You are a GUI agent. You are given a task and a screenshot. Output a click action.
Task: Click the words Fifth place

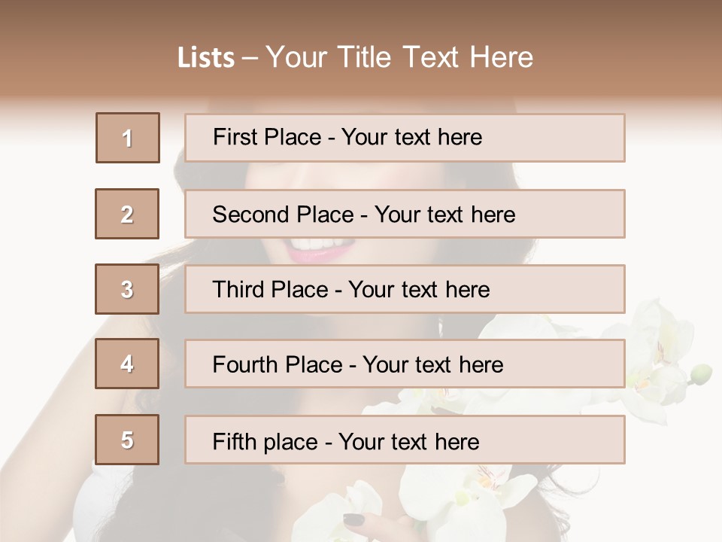[265, 442]
